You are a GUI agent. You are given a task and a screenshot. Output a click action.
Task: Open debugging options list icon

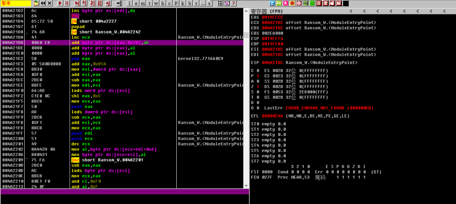(220, 3)
